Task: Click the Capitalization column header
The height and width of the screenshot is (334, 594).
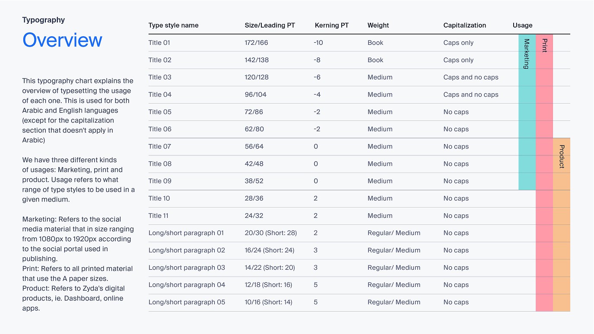Action: pos(465,25)
